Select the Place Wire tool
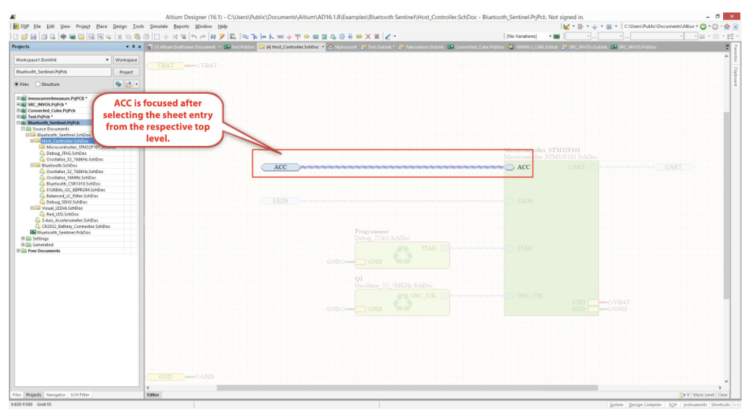This screenshot has height=412, width=751. (x=246, y=37)
